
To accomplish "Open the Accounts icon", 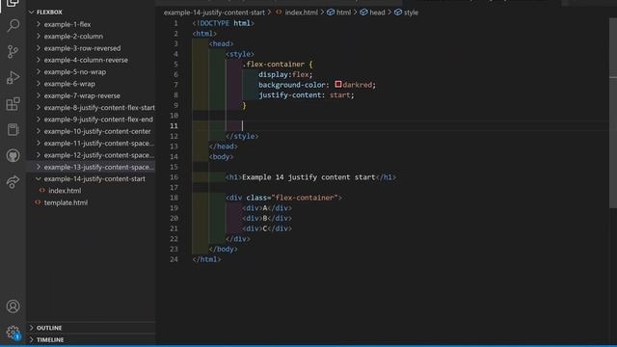I will pos(13,307).
